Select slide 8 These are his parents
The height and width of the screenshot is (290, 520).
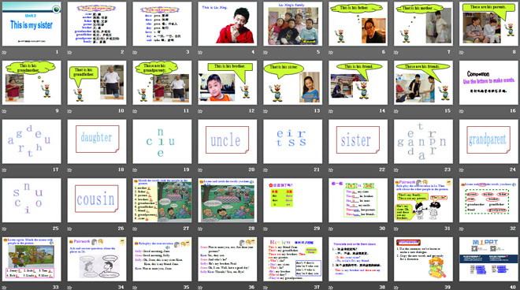[x=488, y=24]
